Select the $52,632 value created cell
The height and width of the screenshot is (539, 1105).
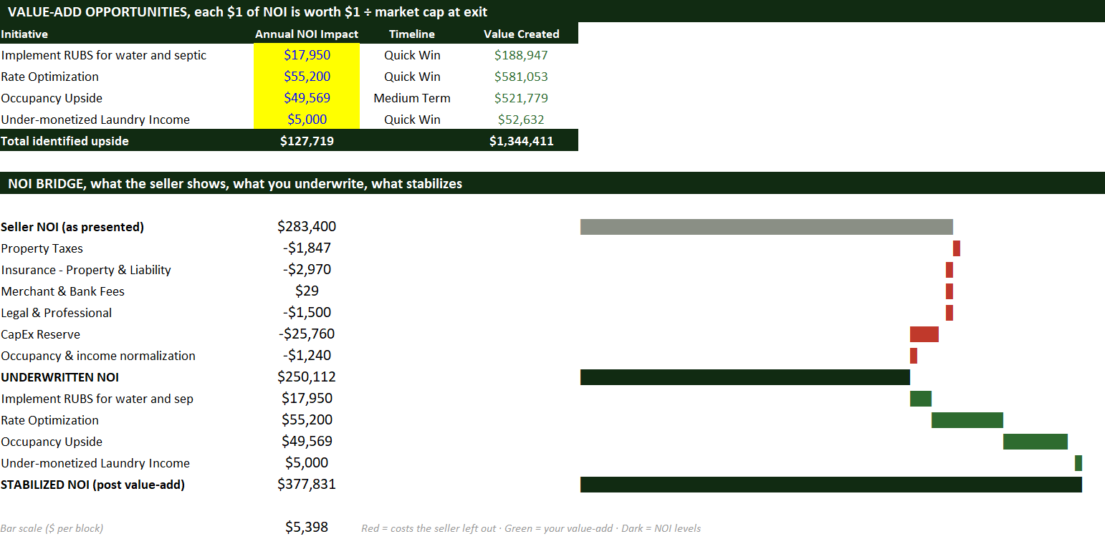point(522,120)
